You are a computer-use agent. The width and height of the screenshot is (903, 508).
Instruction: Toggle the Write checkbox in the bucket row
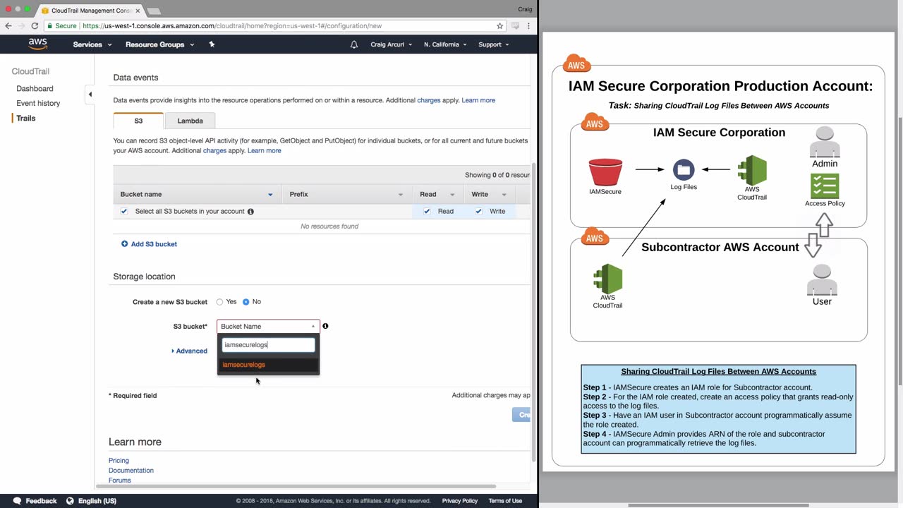479,212
